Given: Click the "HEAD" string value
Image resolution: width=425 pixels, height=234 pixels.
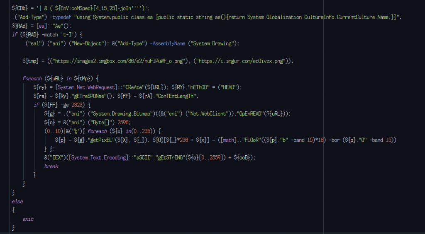Looking at the screenshot, I should coord(229,87).
